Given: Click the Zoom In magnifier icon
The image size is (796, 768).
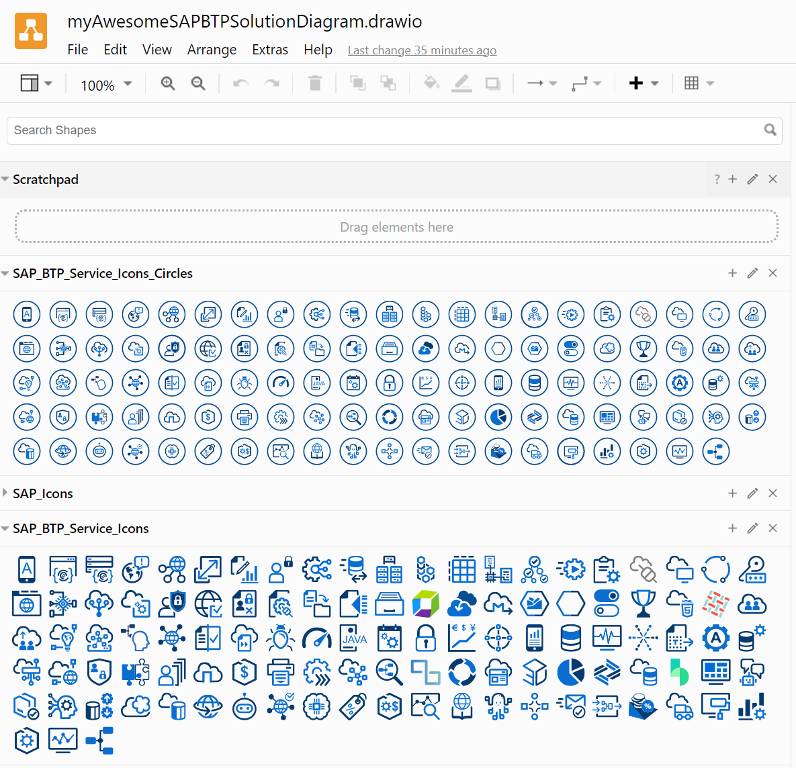Looking at the screenshot, I should pos(168,83).
